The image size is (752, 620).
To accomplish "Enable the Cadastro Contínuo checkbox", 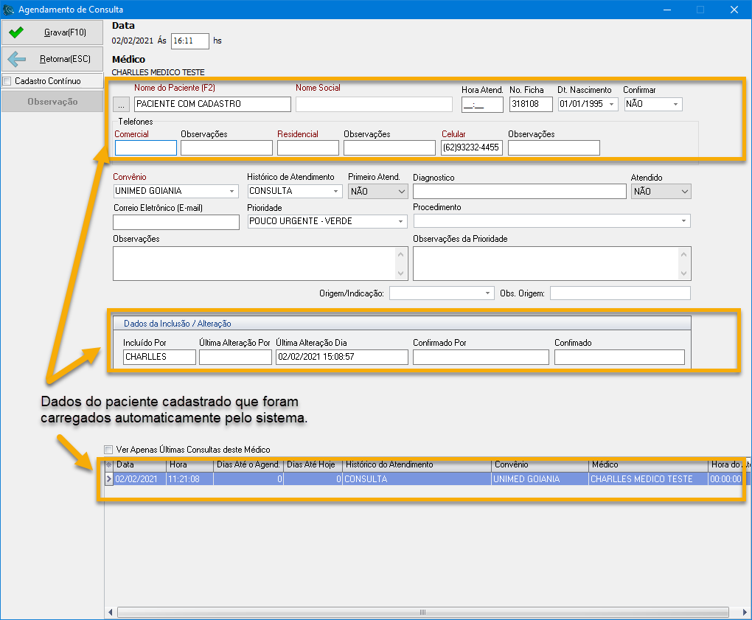I will tap(7, 81).
